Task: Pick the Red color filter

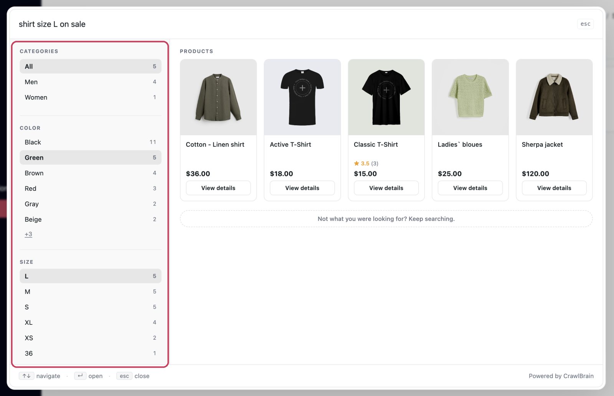Action: [x=90, y=188]
